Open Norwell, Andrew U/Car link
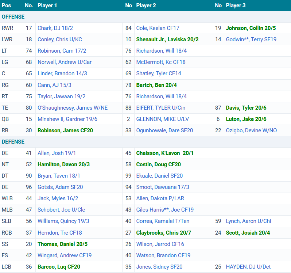This screenshot has height=273, width=291. [x=65, y=62]
